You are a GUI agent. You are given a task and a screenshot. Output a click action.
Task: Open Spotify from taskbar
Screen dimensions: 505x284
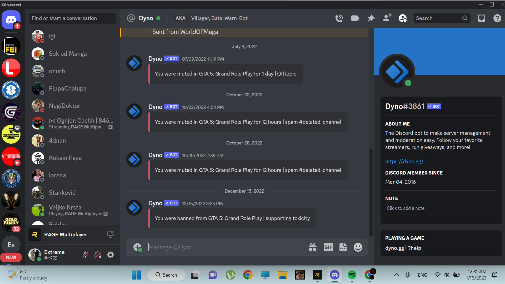pyautogui.click(x=352, y=275)
